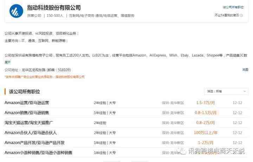253x162 pixels.
Task: Click the 100万以上/年 salary text
Action: tap(206, 133)
